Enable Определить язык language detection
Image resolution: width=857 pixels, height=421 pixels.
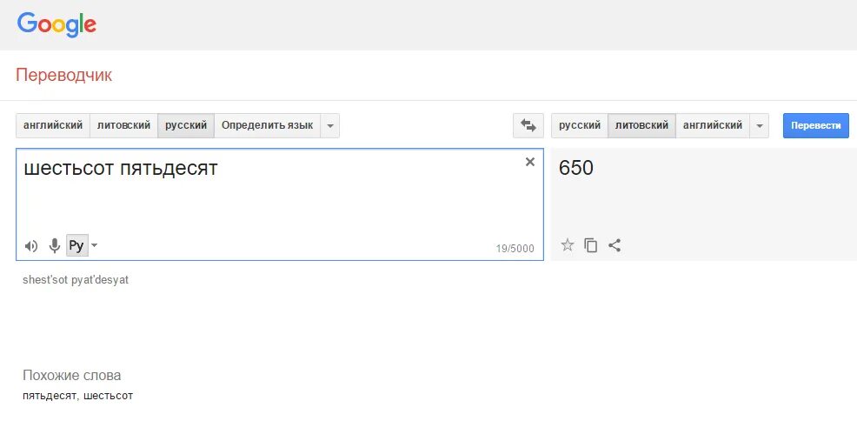(267, 125)
